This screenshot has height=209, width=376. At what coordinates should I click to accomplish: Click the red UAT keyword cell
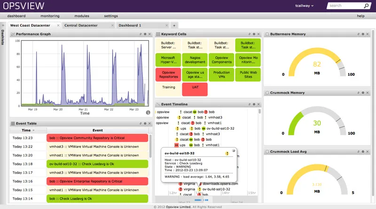coord(194,87)
